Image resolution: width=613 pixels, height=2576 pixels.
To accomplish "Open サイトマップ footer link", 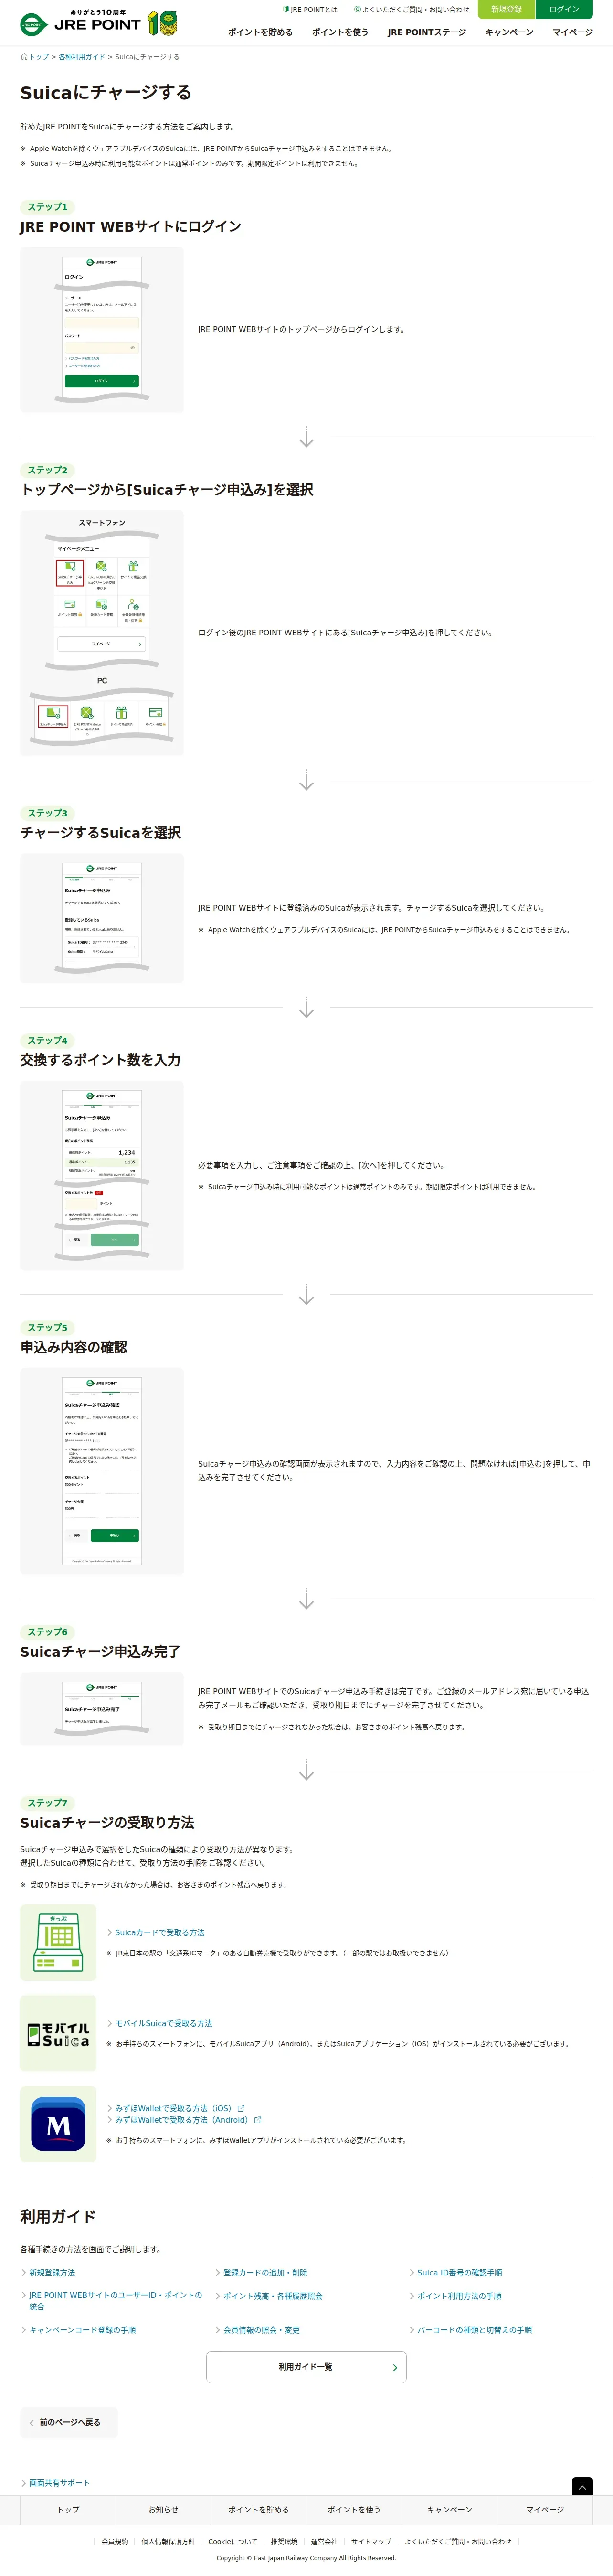I will pyautogui.click(x=371, y=2541).
